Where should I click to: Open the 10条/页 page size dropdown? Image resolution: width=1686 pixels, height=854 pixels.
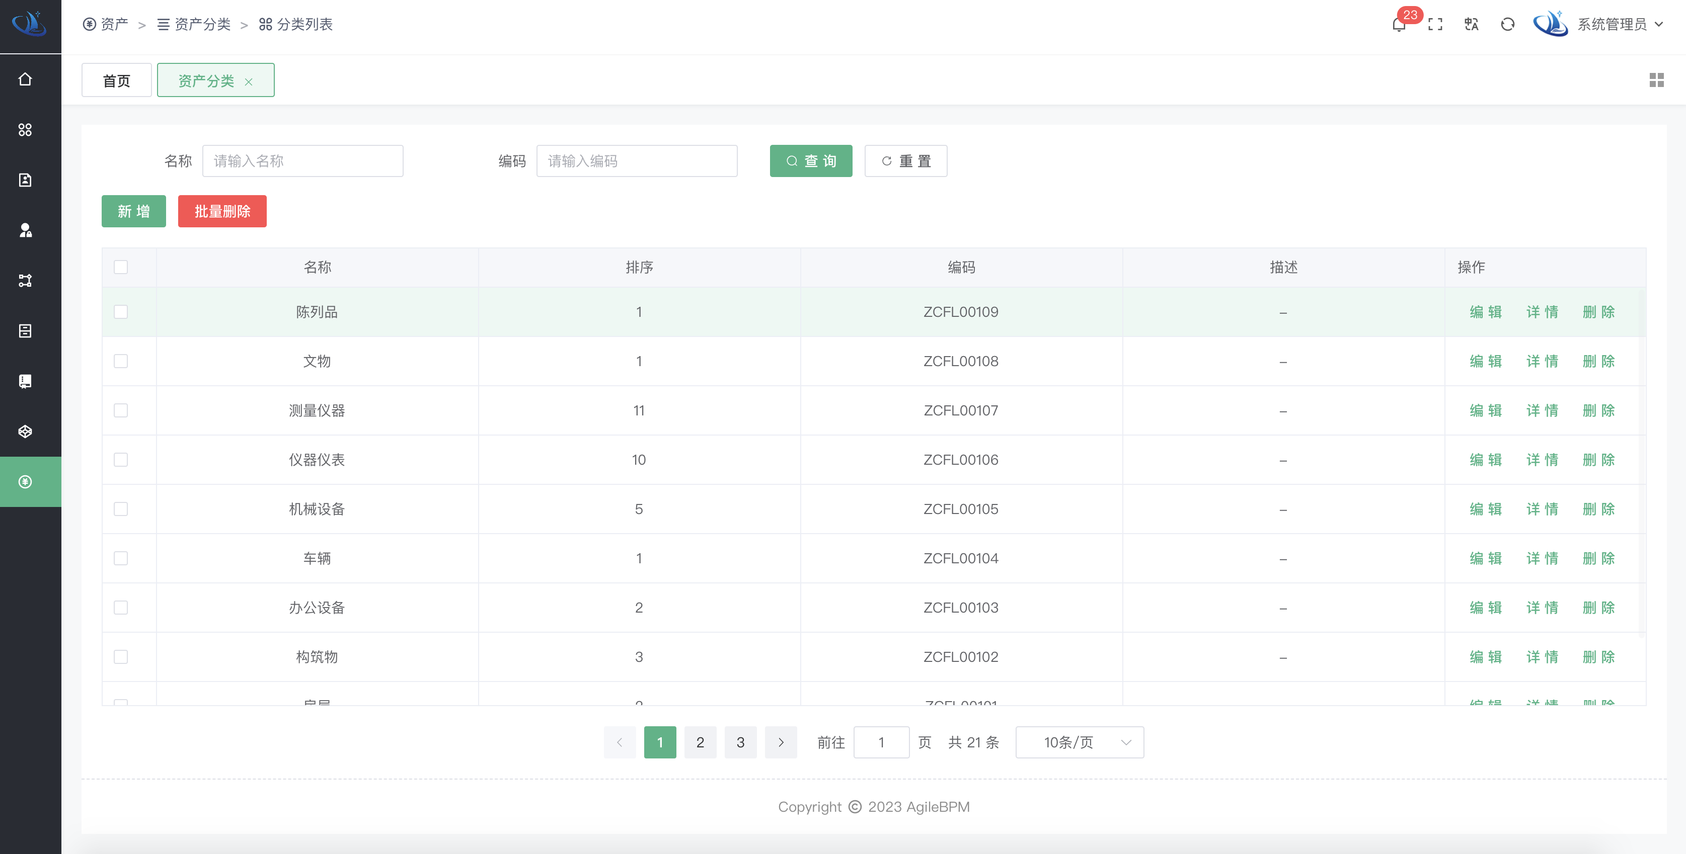point(1079,742)
